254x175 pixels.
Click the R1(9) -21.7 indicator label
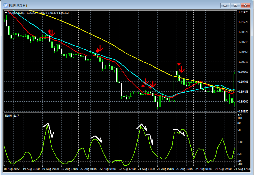12,116
